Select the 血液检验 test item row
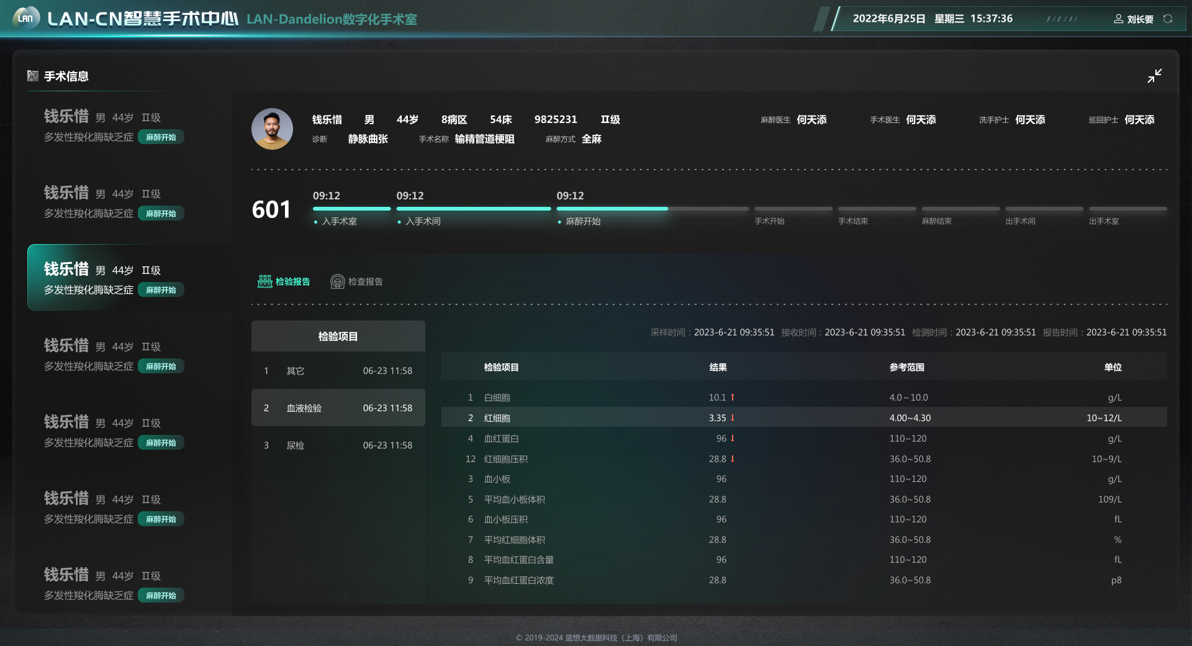The width and height of the screenshot is (1192, 646). 338,408
